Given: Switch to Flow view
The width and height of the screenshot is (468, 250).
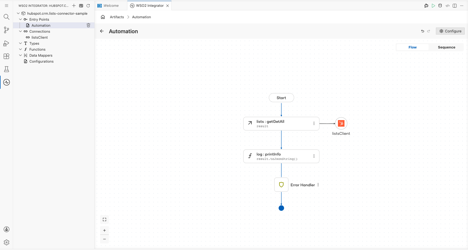Looking at the screenshot, I should (412, 47).
